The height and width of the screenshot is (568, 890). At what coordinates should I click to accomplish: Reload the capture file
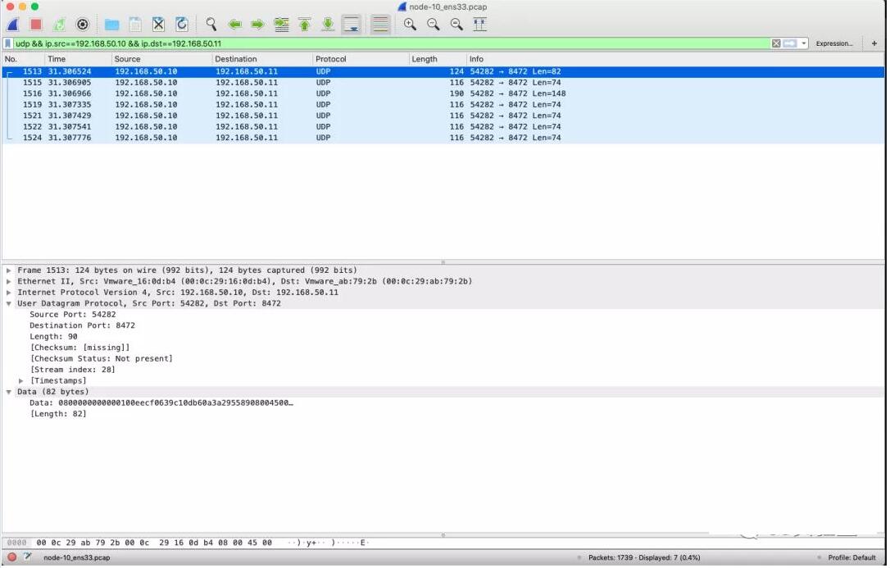[182, 25]
